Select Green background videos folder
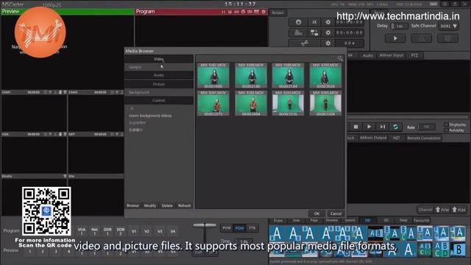The height and width of the screenshot is (265, 471). (150, 116)
